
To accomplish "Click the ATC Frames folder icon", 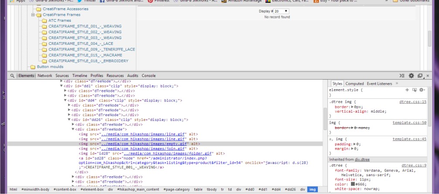I will (x=44, y=21).
